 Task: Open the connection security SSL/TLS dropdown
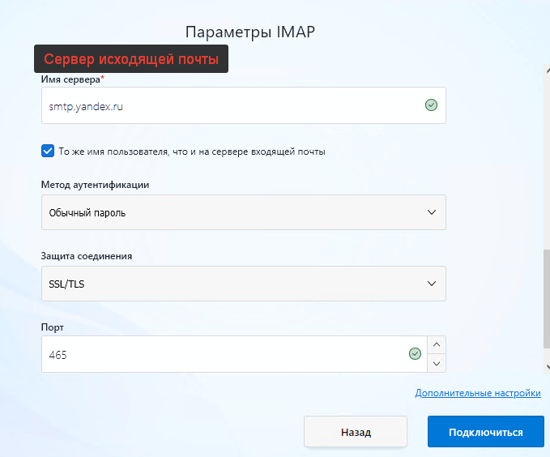(244, 284)
